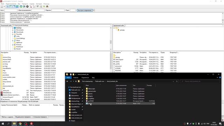This screenshot has height=126, width=224.
Task: Click the Пароль input field
Action: 58,10
